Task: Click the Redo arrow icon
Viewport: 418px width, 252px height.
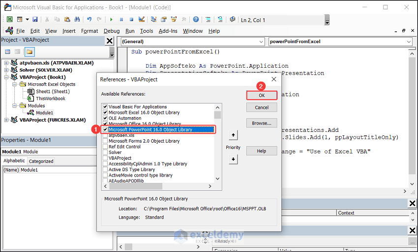Action: (x=99, y=20)
